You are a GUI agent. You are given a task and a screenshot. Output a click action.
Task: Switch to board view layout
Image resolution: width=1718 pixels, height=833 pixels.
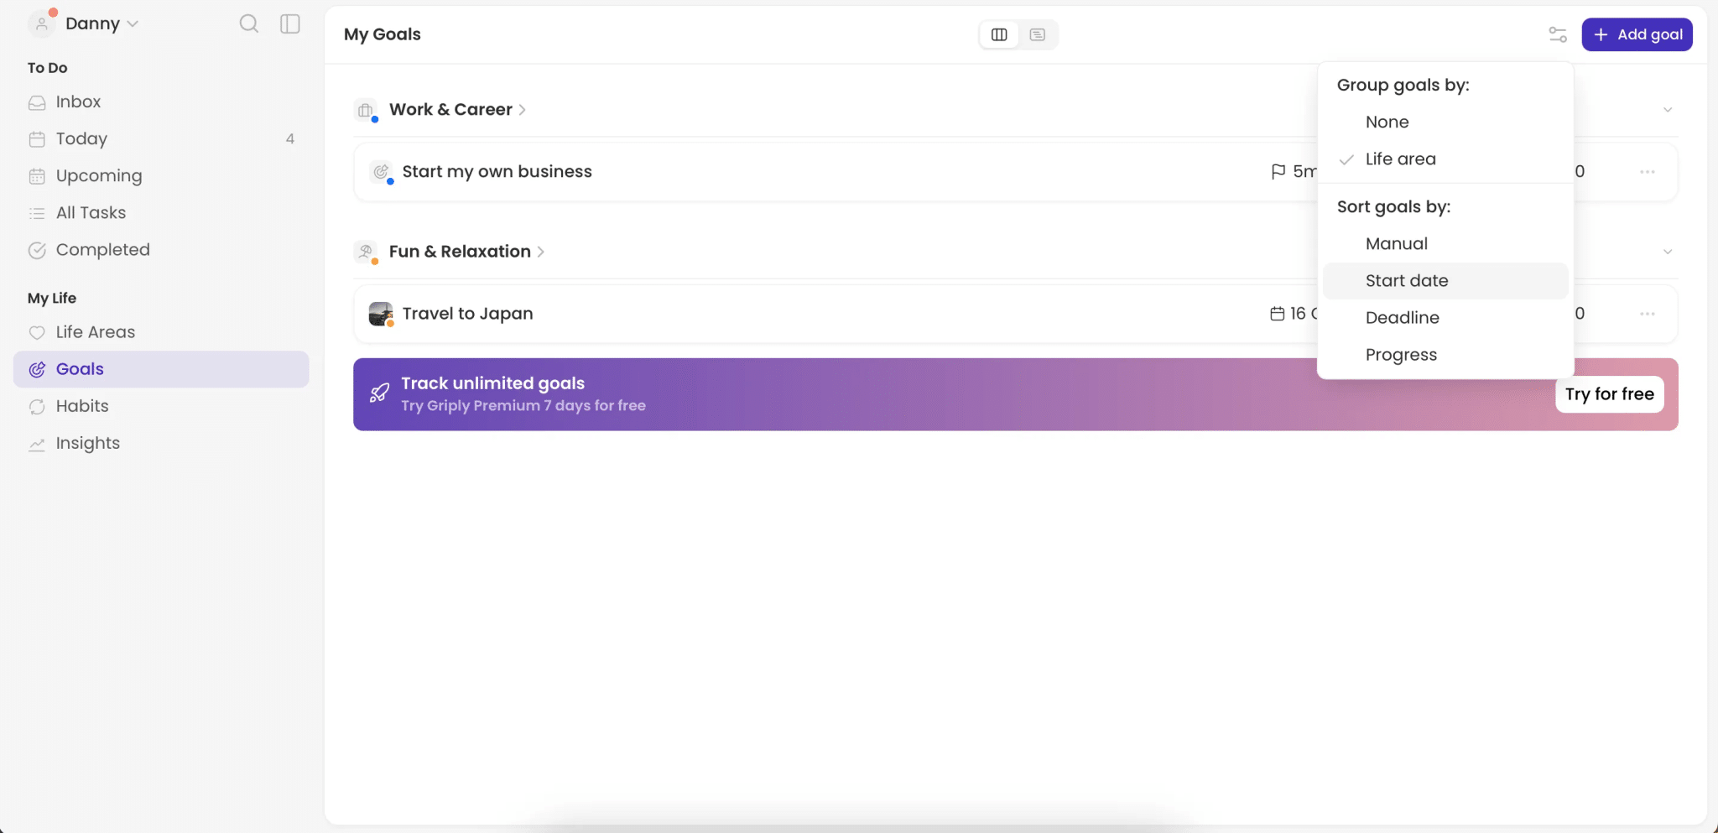click(x=998, y=34)
